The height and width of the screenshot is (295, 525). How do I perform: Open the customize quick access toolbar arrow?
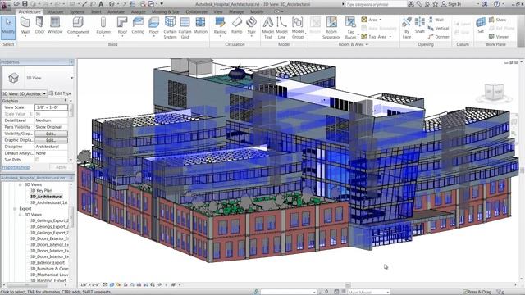pyautogui.click(x=162, y=3)
